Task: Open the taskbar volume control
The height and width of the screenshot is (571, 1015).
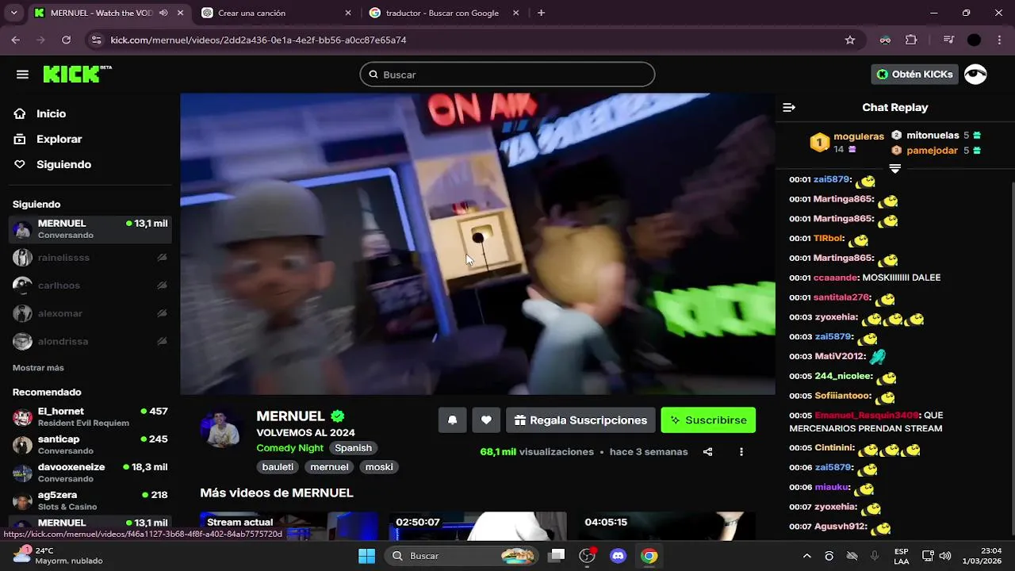Action: tap(945, 556)
